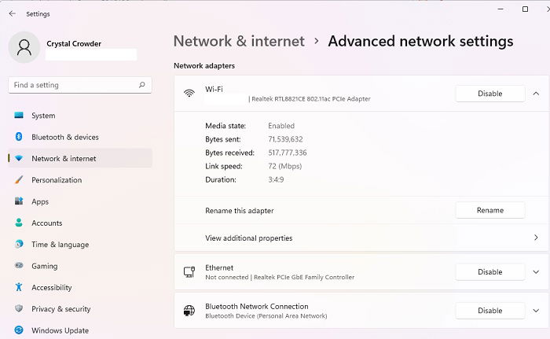Expand the Ethernet adapter details
This screenshot has width=550, height=339.
pyautogui.click(x=536, y=272)
